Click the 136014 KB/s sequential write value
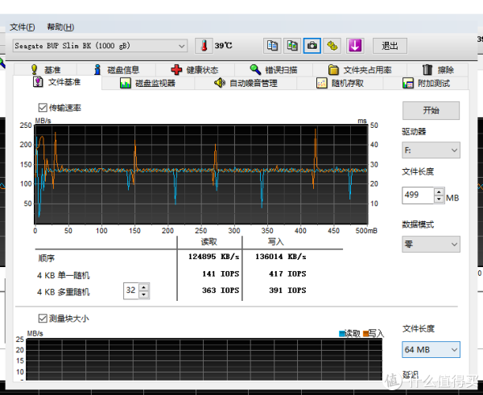Image resolution: width=483 pixels, height=395 pixels. [x=281, y=256]
